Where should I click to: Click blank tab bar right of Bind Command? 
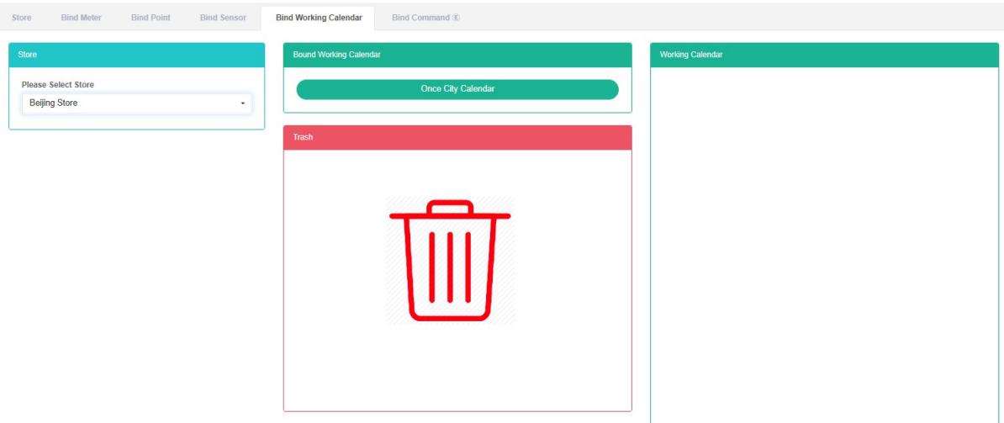(715, 19)
